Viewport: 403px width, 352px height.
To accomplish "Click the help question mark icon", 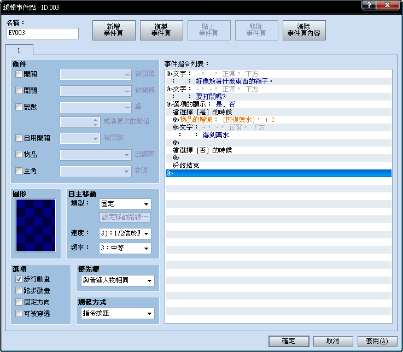I will tap(369, 5).
